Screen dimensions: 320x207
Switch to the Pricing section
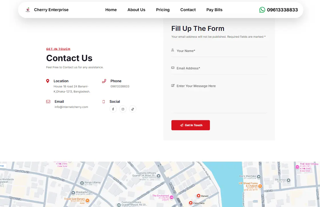coord(163,9)
